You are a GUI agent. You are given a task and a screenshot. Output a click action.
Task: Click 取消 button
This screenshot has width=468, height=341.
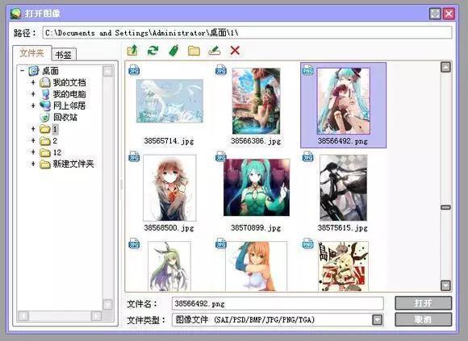(x=424, y=320)
